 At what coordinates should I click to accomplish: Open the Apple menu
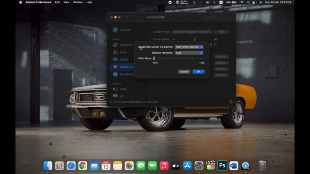20,2
